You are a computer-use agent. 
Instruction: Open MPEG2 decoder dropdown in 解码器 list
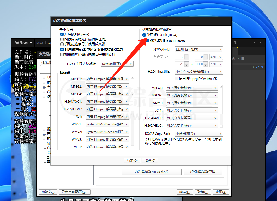(x=107, y=86)
